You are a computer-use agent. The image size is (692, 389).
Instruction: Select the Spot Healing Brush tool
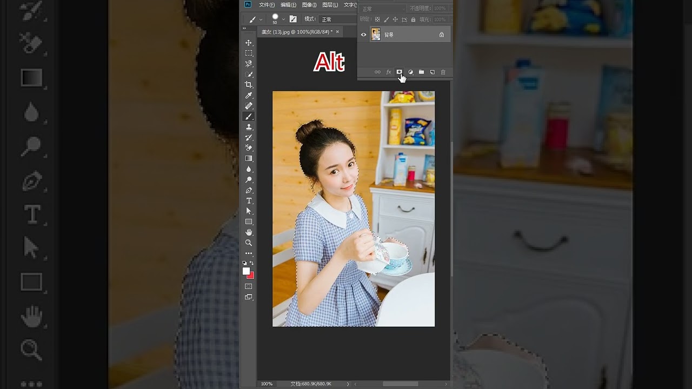coord(249,106)
